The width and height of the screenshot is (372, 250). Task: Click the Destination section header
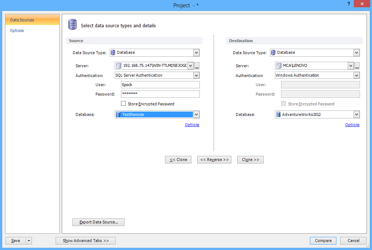point(294,41)
